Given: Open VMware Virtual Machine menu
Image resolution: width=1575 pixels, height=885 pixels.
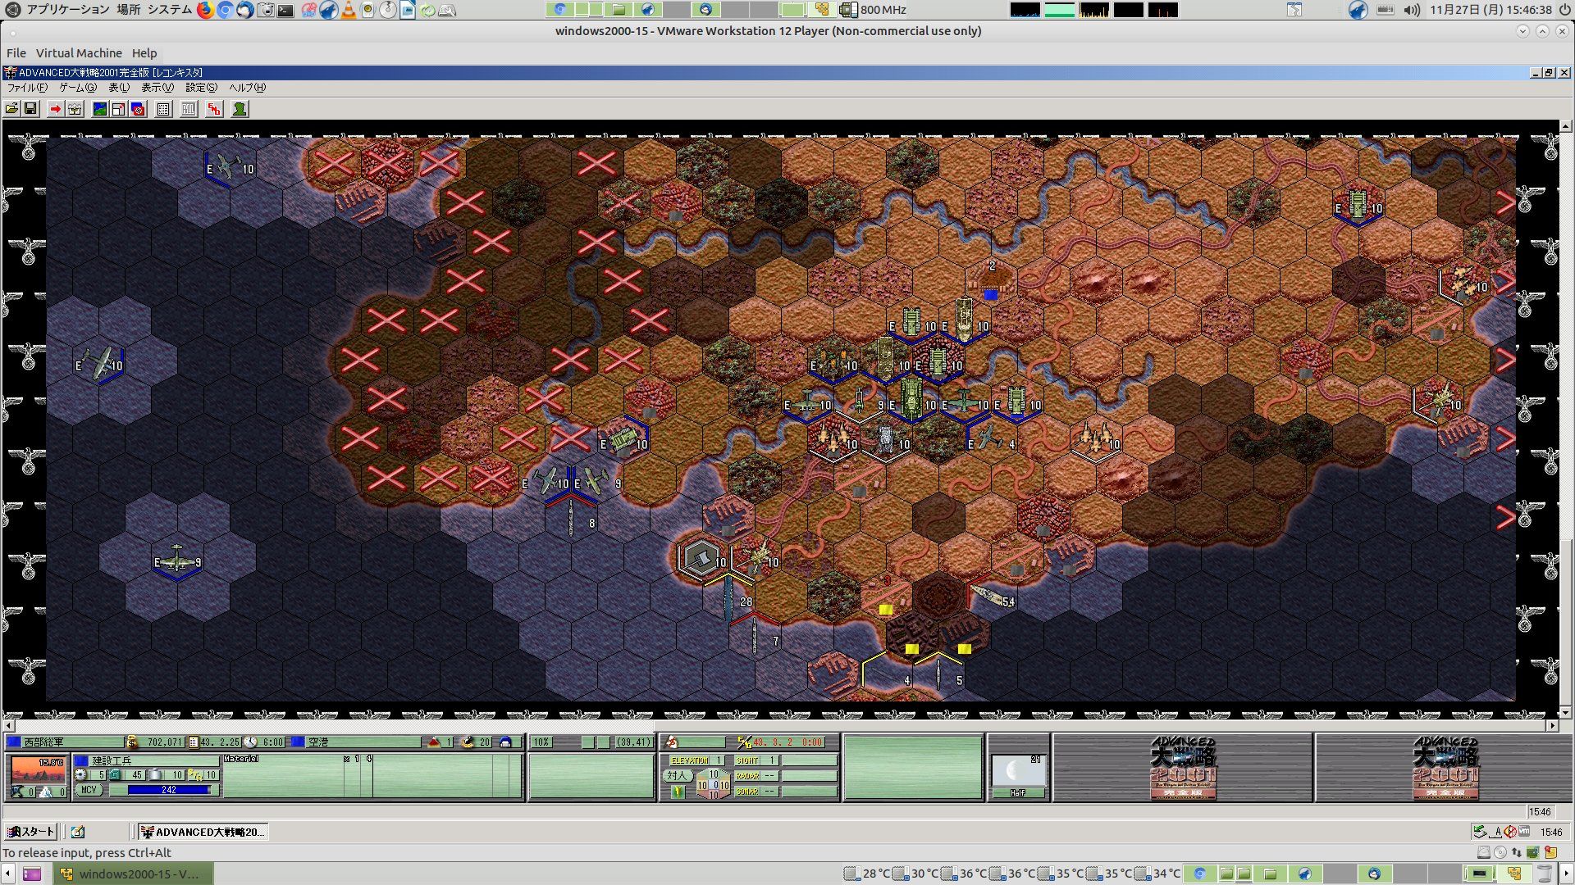Looking at the screenshot, I should click(79, 53).
